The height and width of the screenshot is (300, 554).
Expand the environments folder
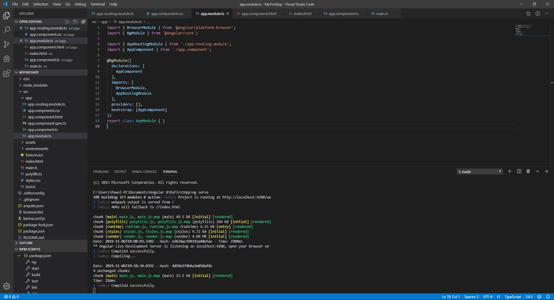coord(37,149)
